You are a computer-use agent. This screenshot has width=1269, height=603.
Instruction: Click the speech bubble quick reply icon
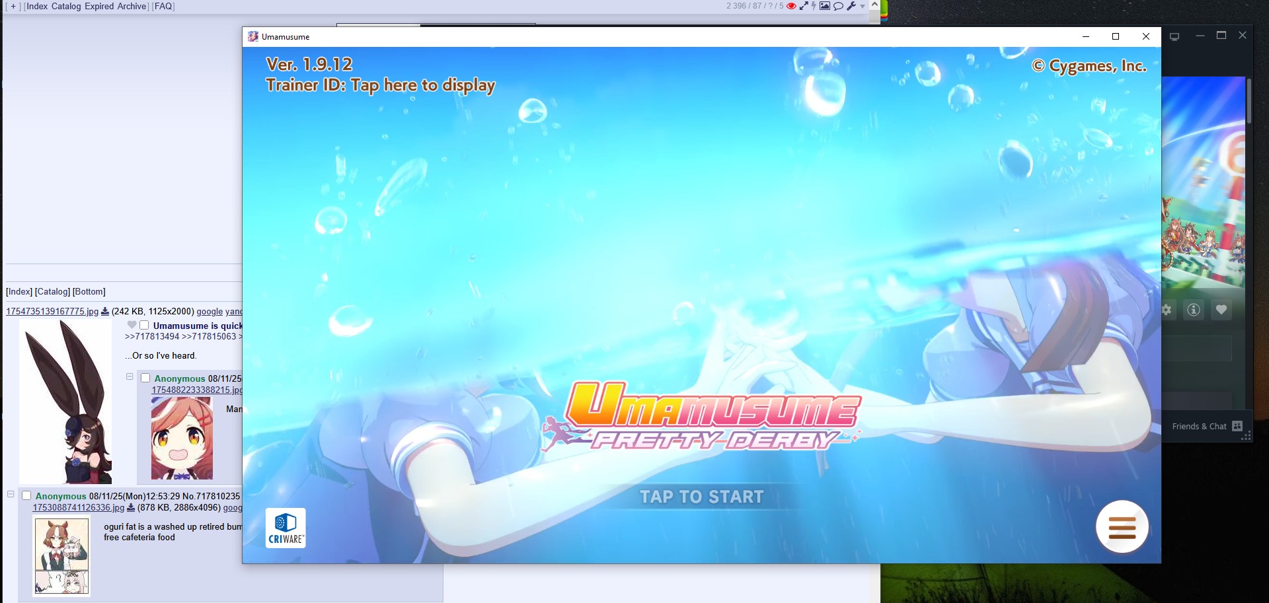838,6
